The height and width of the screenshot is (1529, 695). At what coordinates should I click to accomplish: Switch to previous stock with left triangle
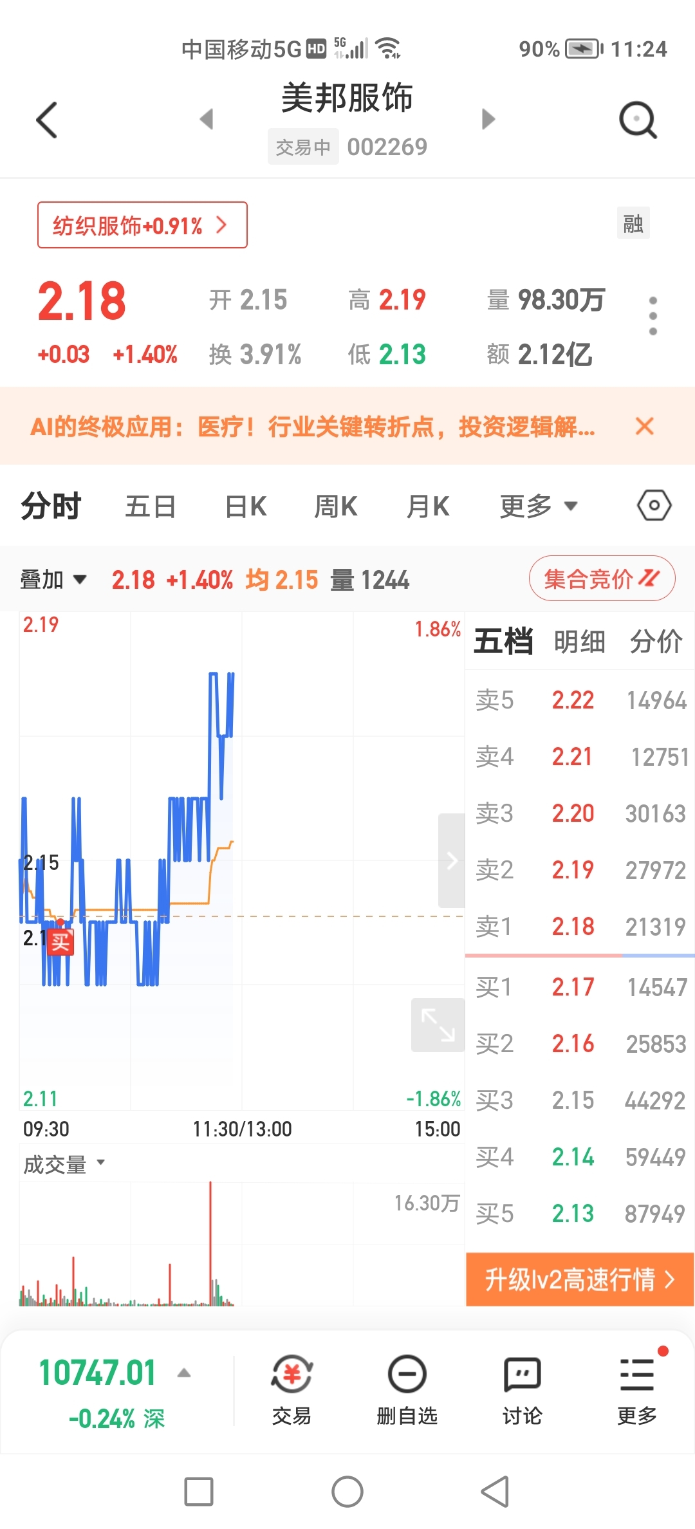(x=207, y=119)
